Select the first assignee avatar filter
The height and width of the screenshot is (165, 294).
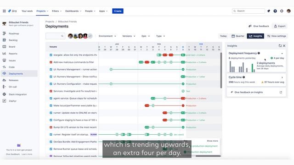pyautogui.click(x=70, y=36)
